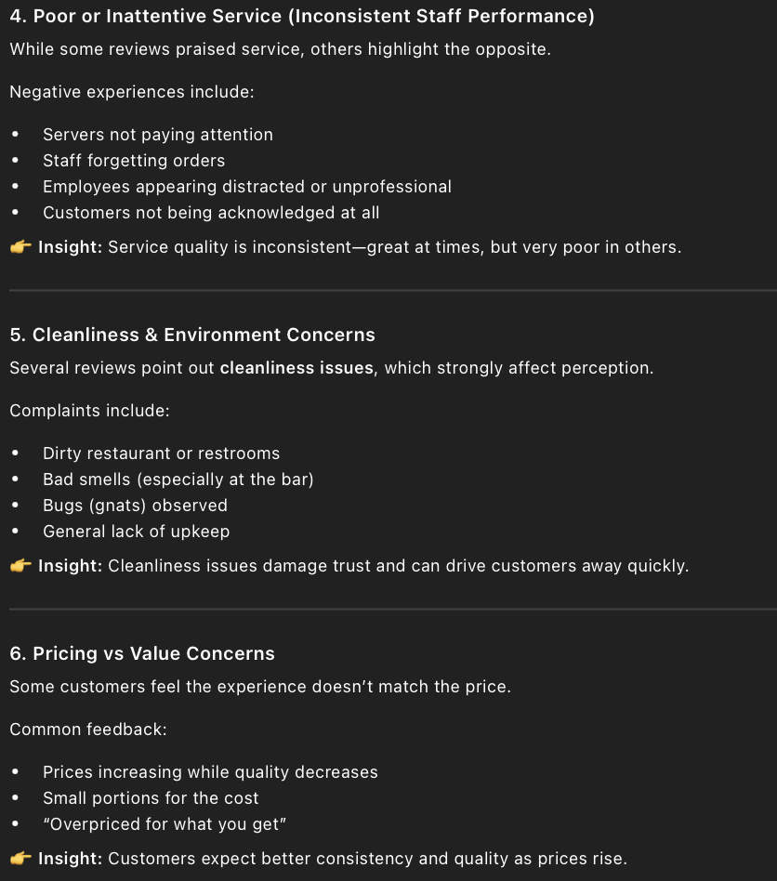The width and height of the screenshot is (777, 881).
Task: Click the "Dirty restaurant or restrooms" bullet
Action: pyautogui.click(x=161, y=454)
